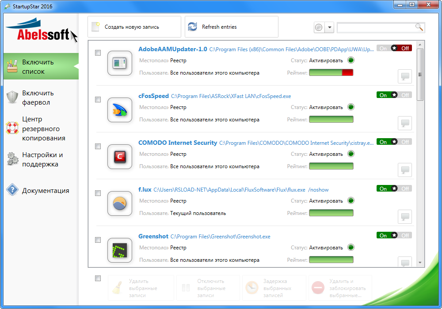Image resolution: width=442 pixels, height=309 pixels.
Task: Click the f.lux program icon
Action: [120, 203]
